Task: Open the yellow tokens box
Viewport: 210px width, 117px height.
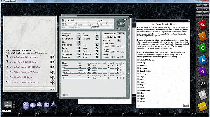Action: (x=203, y=106)
